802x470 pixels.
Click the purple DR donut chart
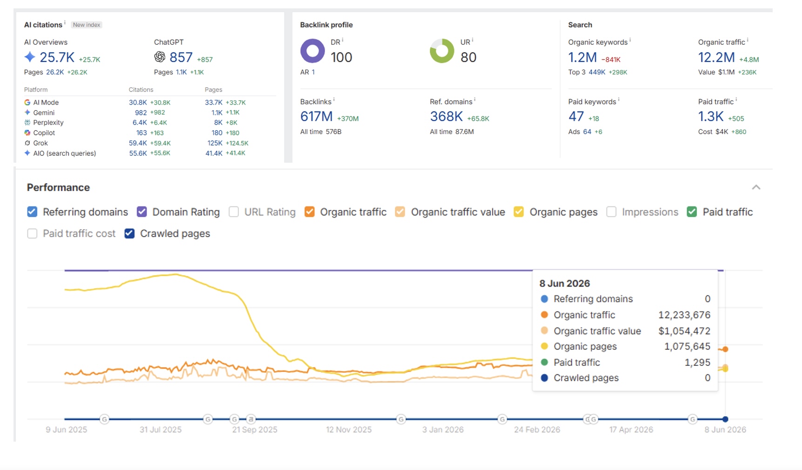[x=313, y=51]
